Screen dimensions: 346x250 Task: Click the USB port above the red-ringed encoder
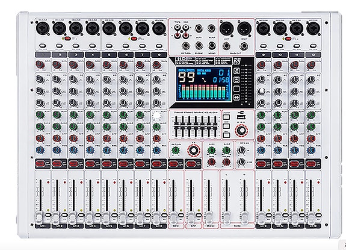coord(241,117)
